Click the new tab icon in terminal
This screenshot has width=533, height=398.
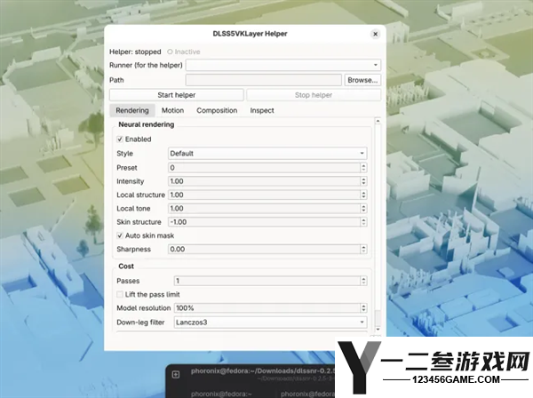point(176,375)
